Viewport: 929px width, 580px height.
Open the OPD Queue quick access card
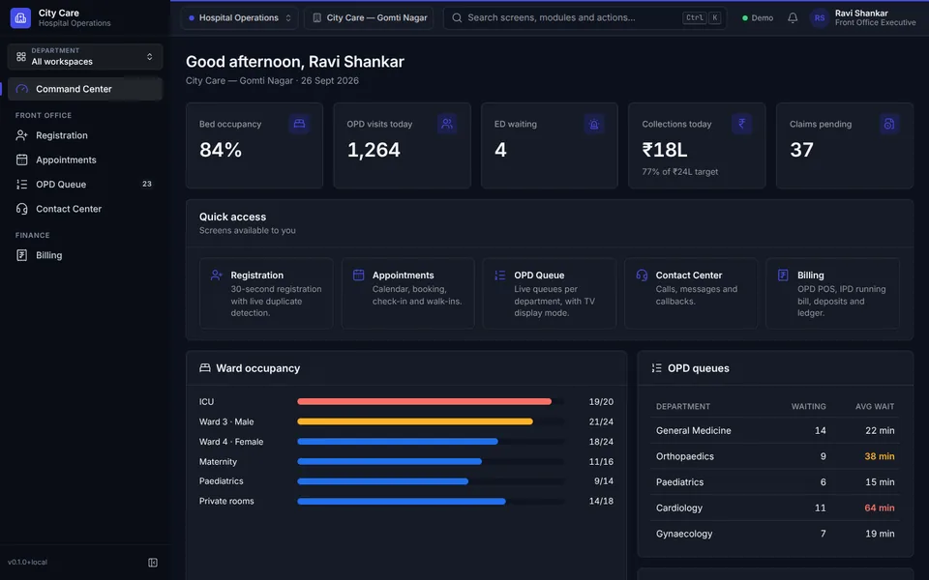tap(550, 294)
